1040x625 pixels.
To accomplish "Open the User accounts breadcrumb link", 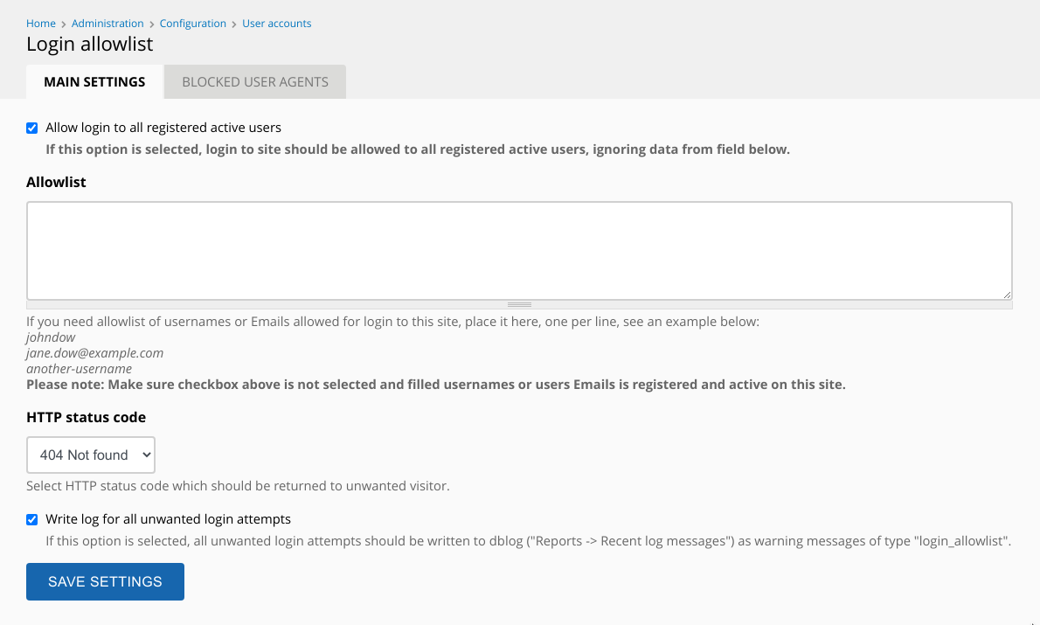I will 276,24.
